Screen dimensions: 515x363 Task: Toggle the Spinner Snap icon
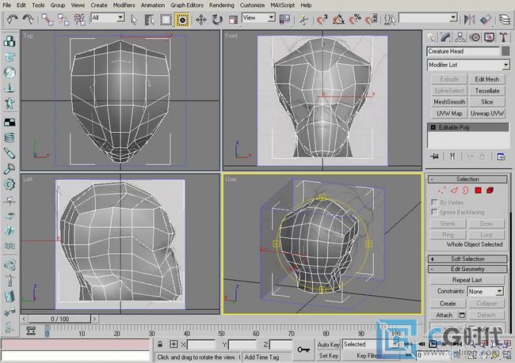[x=371, y=20]
